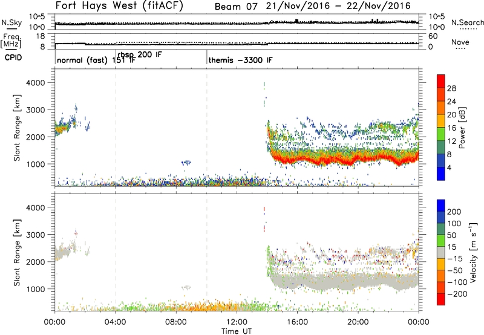Viewport: 484px width, 335px height.
Task: Click the 'Power [dB]' colorbar label
Action: click(462, 128)
